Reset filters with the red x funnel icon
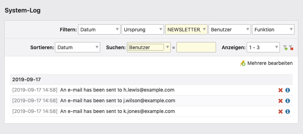The image size is (303, 134). pos(291,48)
